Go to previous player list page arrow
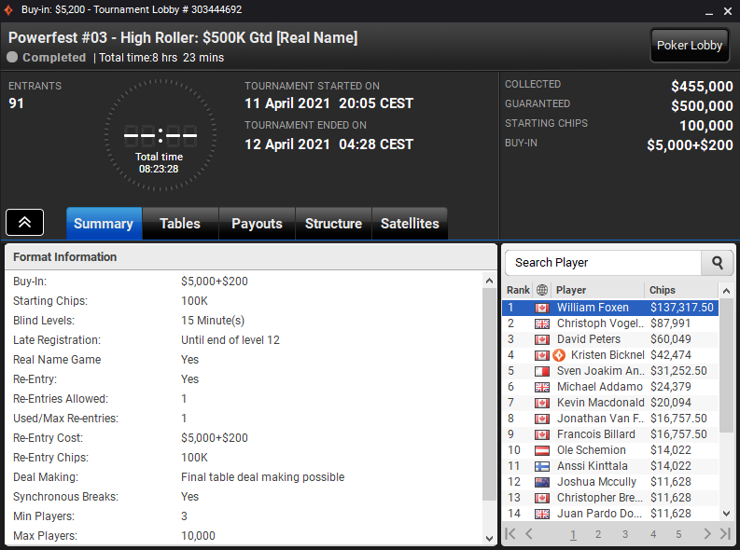The image size is (740, 550). click(528, 533)
